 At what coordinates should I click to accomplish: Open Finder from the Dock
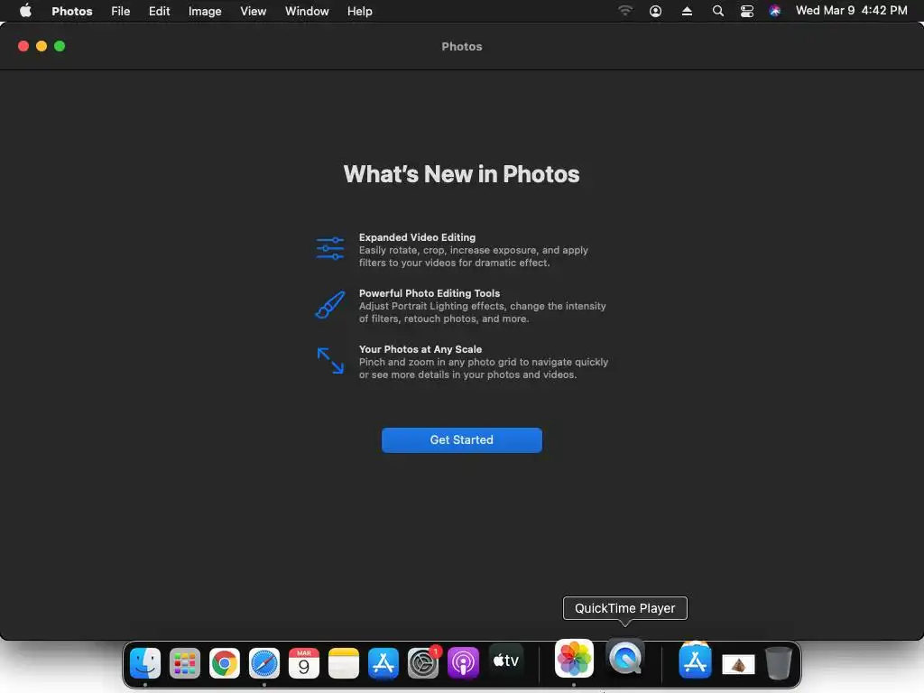[x=145, y=663]
